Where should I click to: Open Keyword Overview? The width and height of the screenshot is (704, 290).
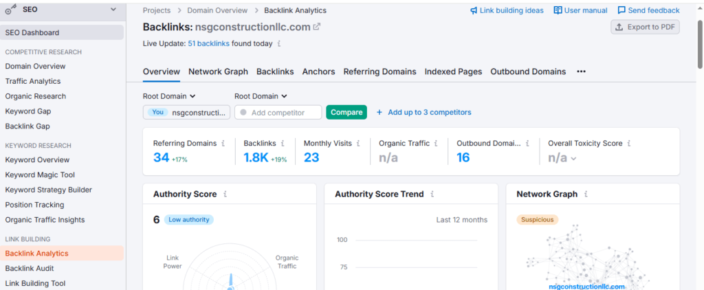[37, 160]
